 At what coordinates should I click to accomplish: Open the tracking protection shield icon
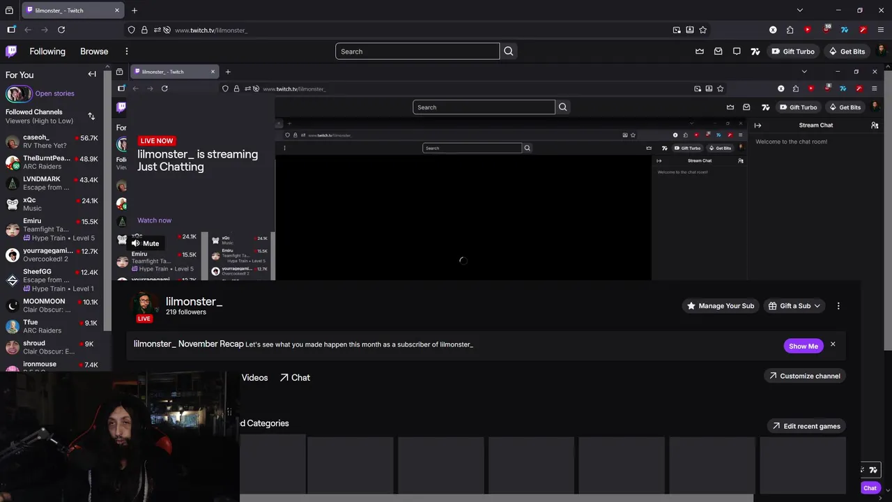point(131,30)
